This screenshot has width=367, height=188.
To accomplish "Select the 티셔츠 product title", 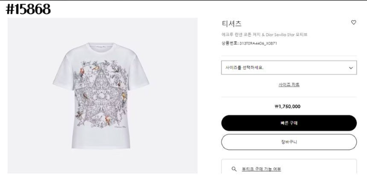I will coord(232,24).
